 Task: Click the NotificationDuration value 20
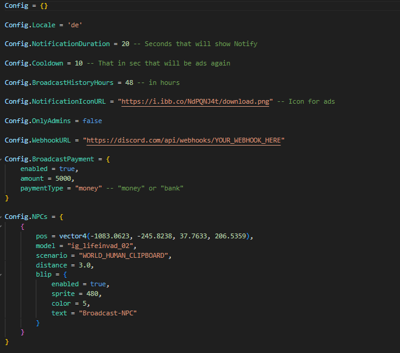click(x=125, y=44)
